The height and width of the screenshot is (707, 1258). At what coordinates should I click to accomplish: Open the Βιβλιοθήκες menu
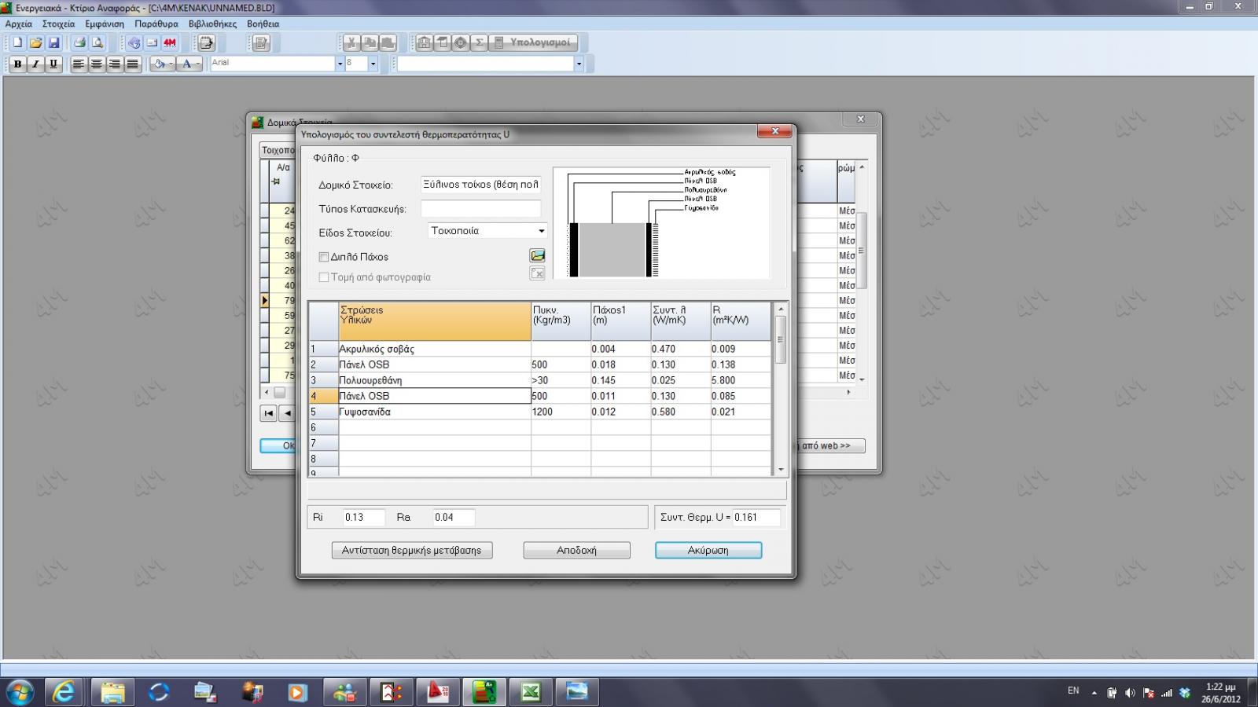pyautogui.click(x=212, y=24)
